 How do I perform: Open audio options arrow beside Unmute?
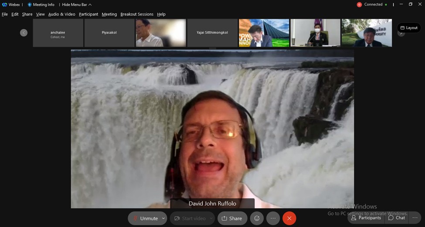tap(163, 218)
